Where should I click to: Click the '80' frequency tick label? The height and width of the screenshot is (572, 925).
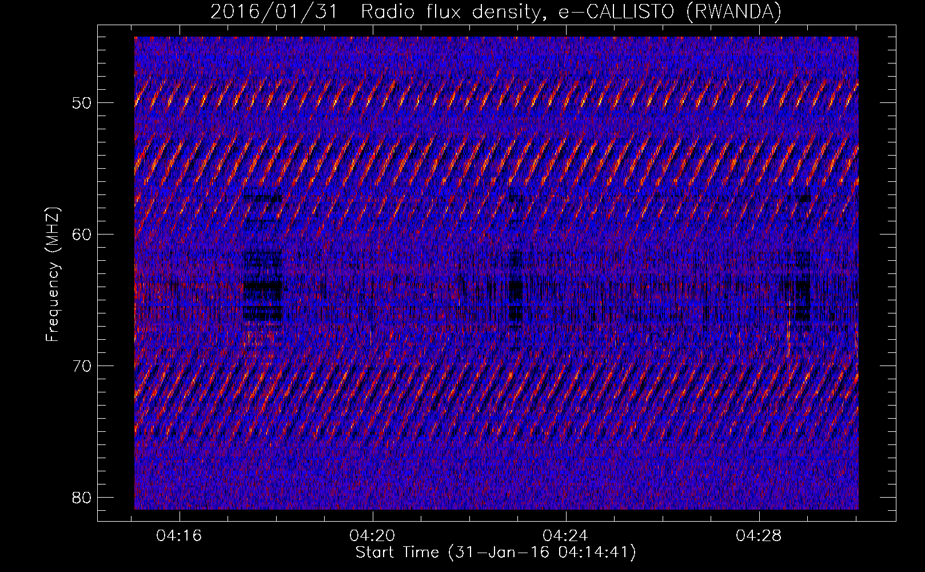tap(82, 498)
